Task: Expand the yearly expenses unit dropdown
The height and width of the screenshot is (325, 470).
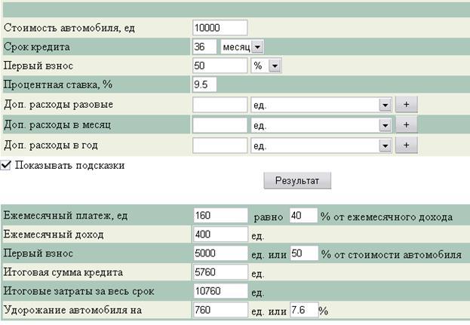Action: click(x=322, y=145)
